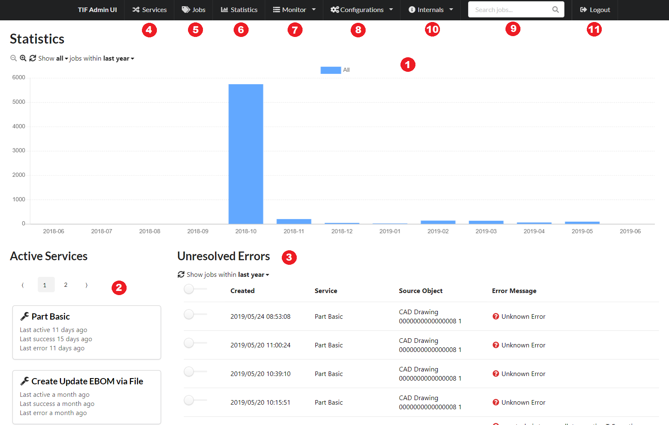Click the search magnifier icon
The width and height of the screenshot is (669, 425).
coord(555,10)
